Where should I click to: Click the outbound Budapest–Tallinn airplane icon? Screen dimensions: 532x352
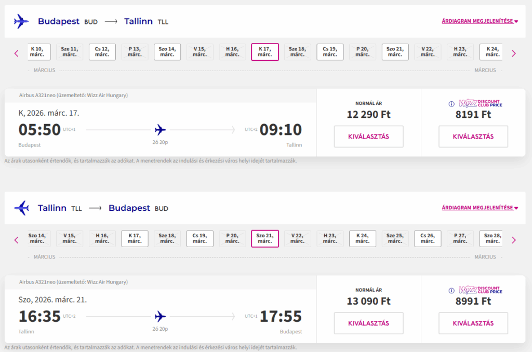point(21,21)
